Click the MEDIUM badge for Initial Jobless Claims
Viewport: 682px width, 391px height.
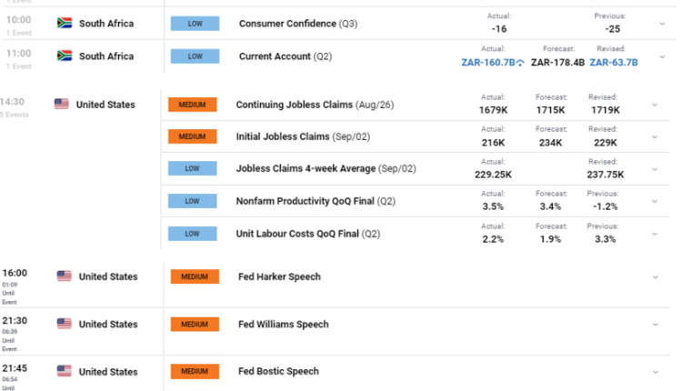(x=193, y=136)
